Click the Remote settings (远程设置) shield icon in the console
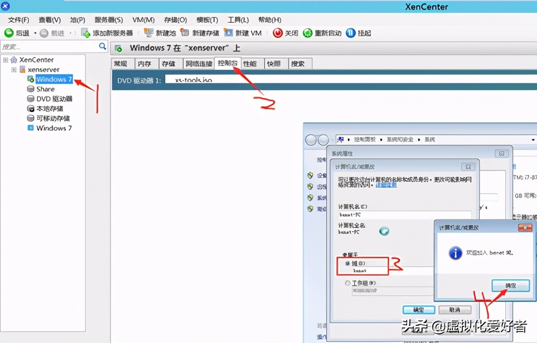537x343 pixels. click(x=310, y=187)
